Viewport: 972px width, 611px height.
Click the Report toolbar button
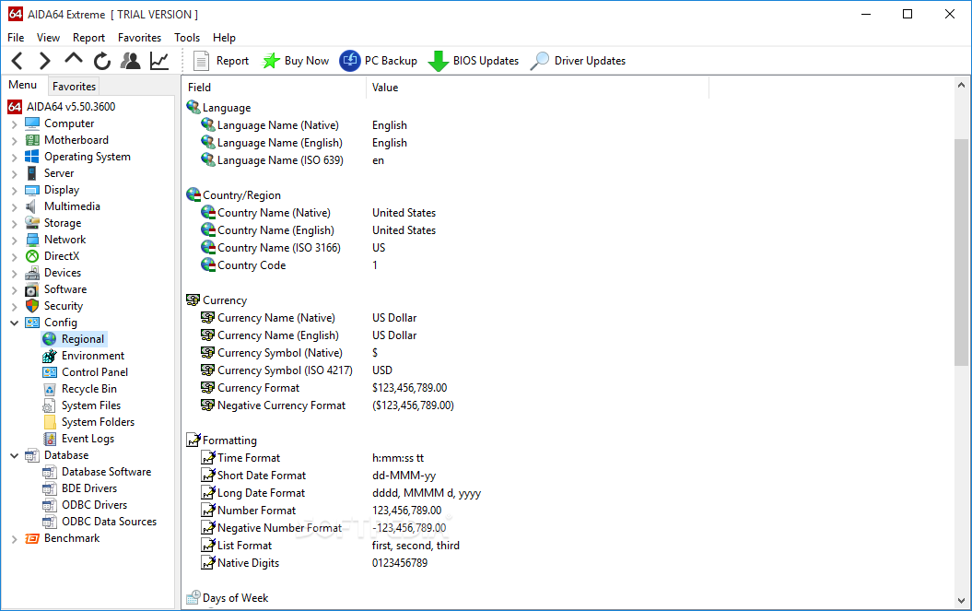click(x=221, y=61)
